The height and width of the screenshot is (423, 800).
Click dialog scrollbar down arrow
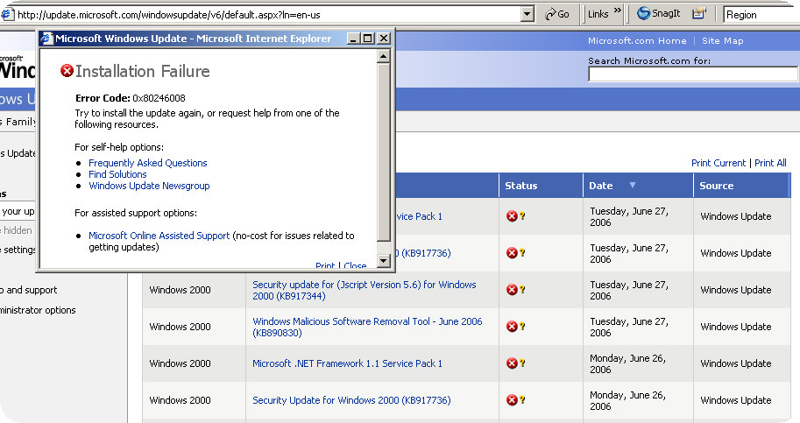click(x=383, y=261)
